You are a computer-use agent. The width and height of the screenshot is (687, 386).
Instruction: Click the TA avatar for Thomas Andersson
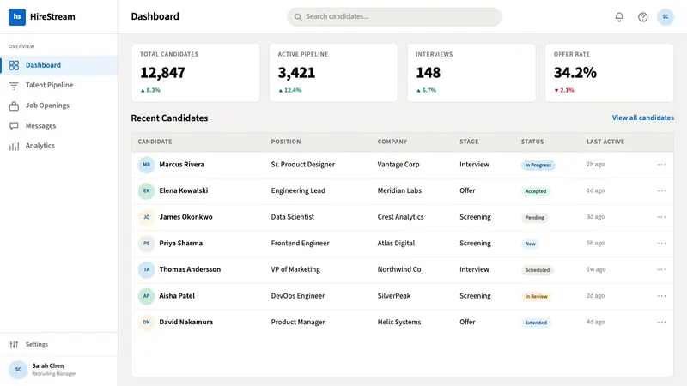[146, 269]
